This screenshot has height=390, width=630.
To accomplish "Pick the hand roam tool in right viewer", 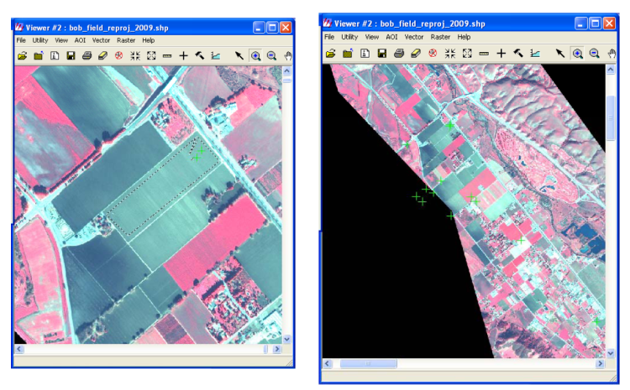I will pos(612,54).
